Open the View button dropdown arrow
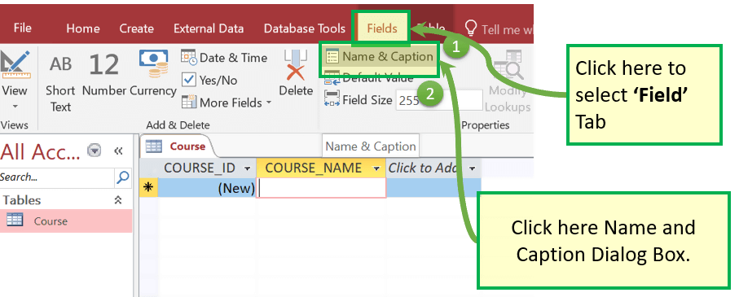This screenshot has height=297, width=739. point(15,107)
